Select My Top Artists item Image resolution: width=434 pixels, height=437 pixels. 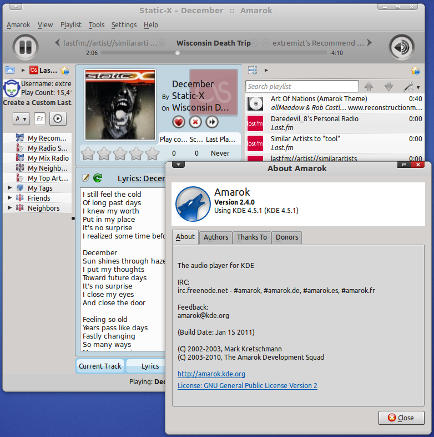(37, 178)
